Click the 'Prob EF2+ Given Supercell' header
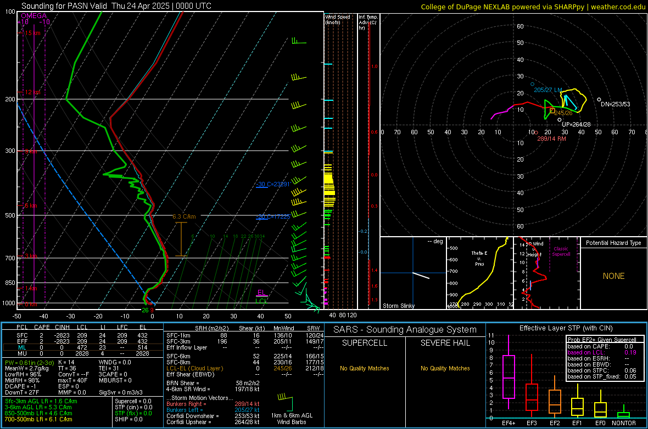 click(x=602, y=340)
